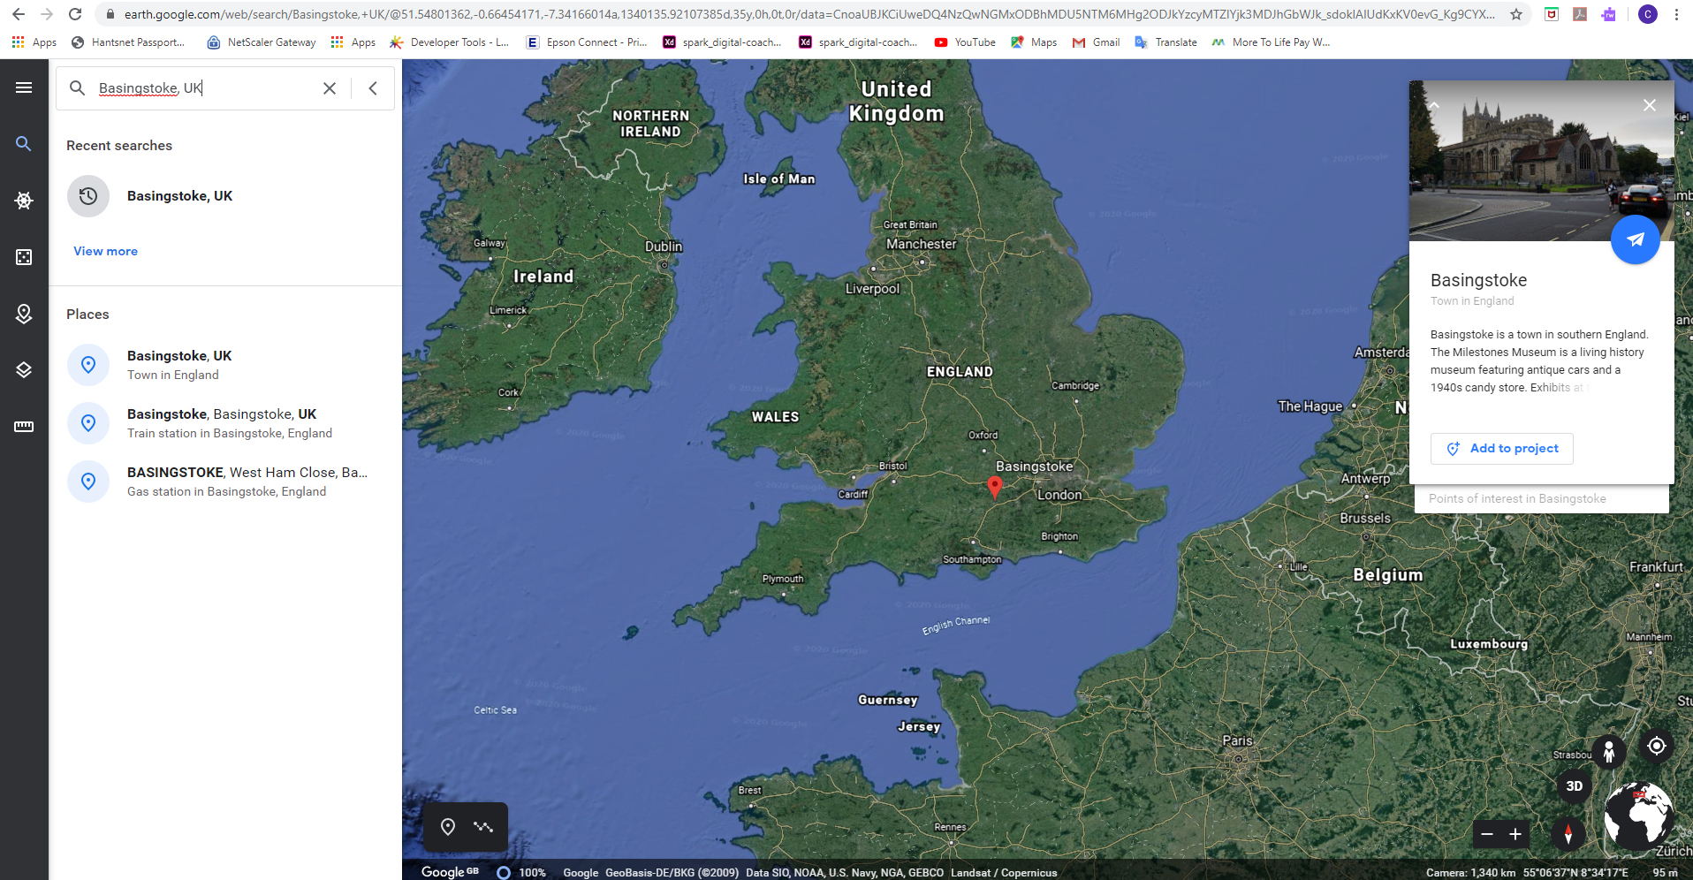
Task: Select the Search icon in the sidebar
Action: (24, 143)
